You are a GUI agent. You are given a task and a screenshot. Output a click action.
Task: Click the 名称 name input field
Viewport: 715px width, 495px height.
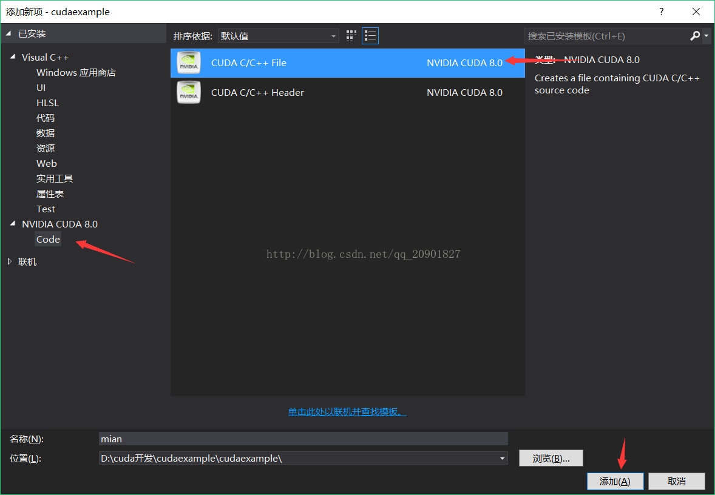click(x=303, y=439)
